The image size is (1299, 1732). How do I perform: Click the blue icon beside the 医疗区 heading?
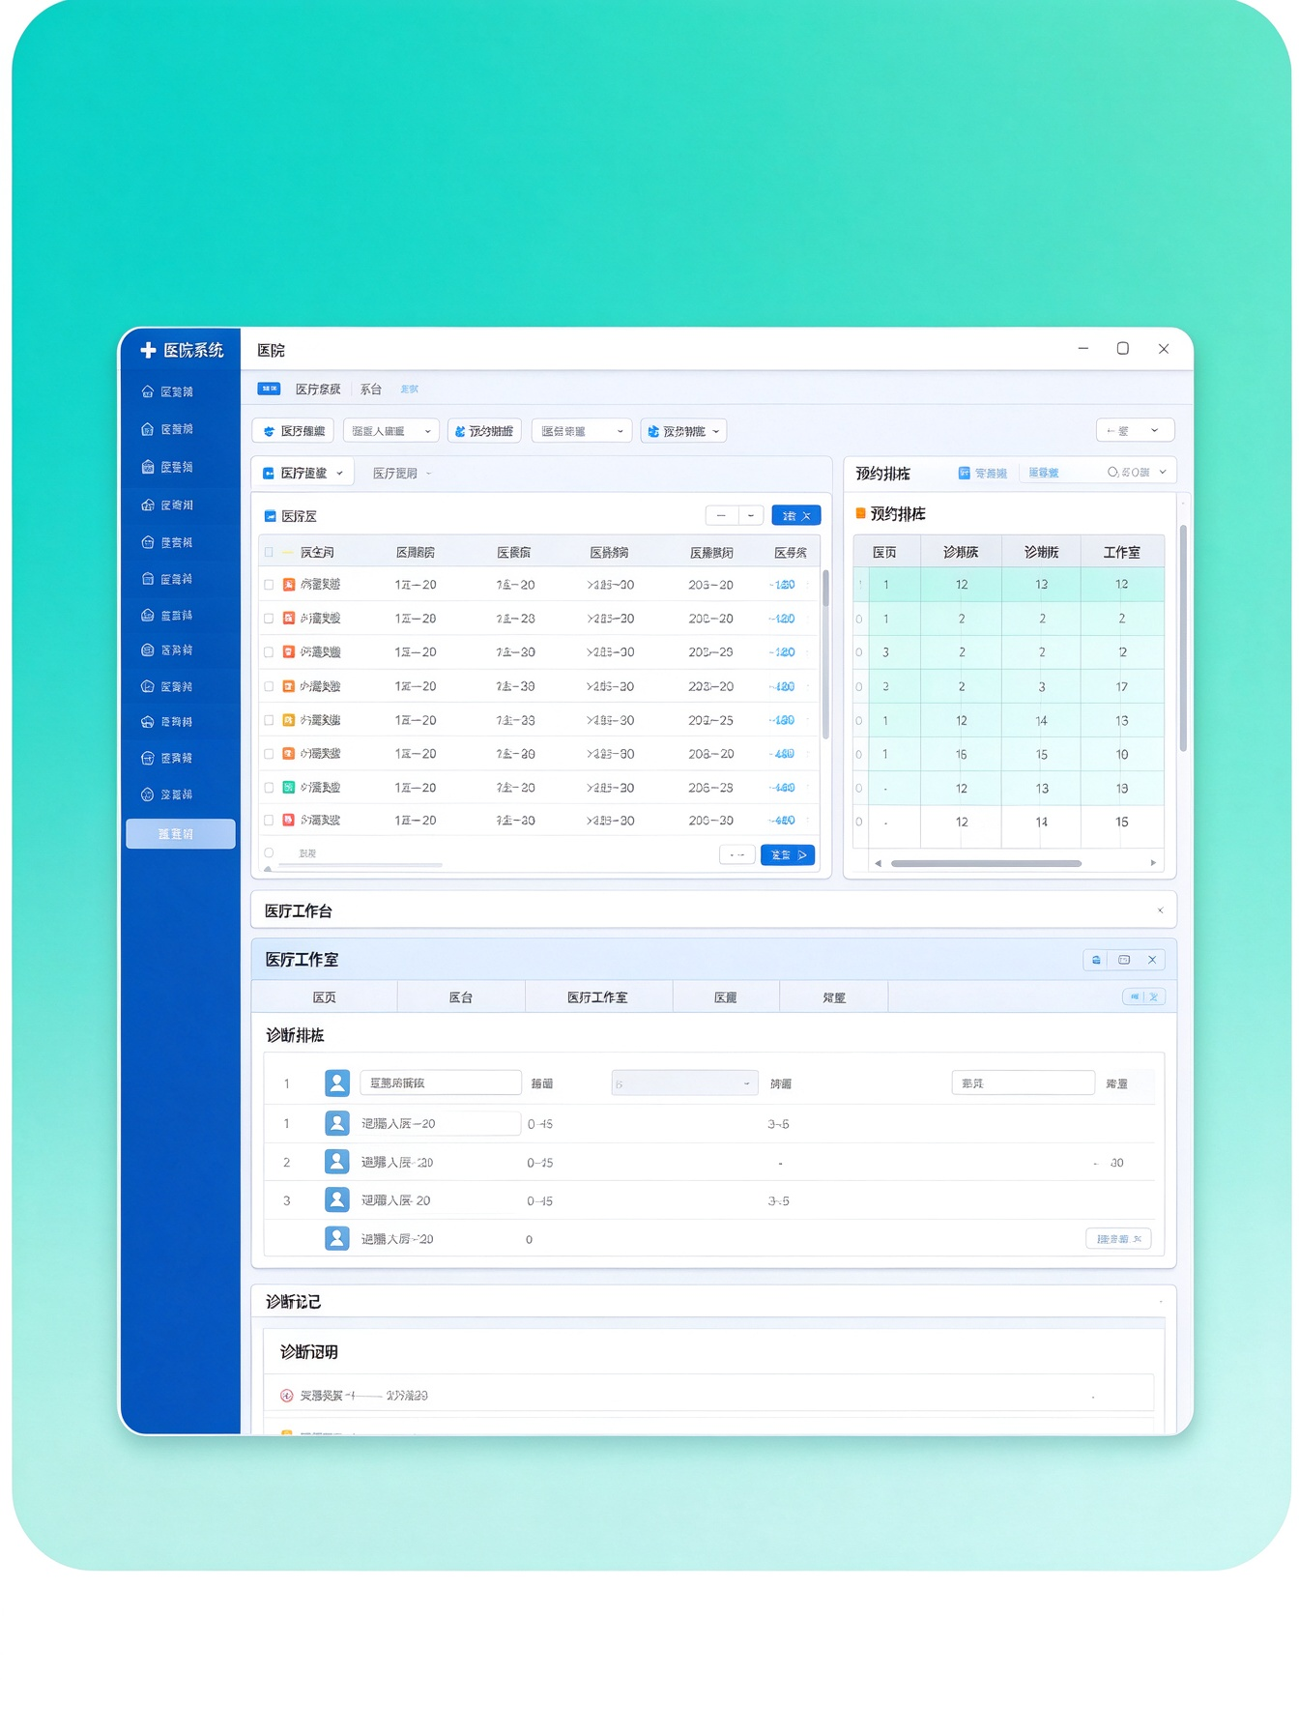pyautogui.click(x=271, y=516)
